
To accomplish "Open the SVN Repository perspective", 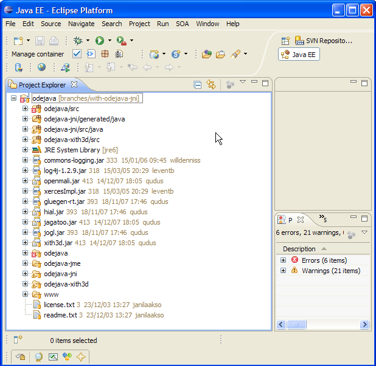I will pyautogui.click(x=324, y=41).
